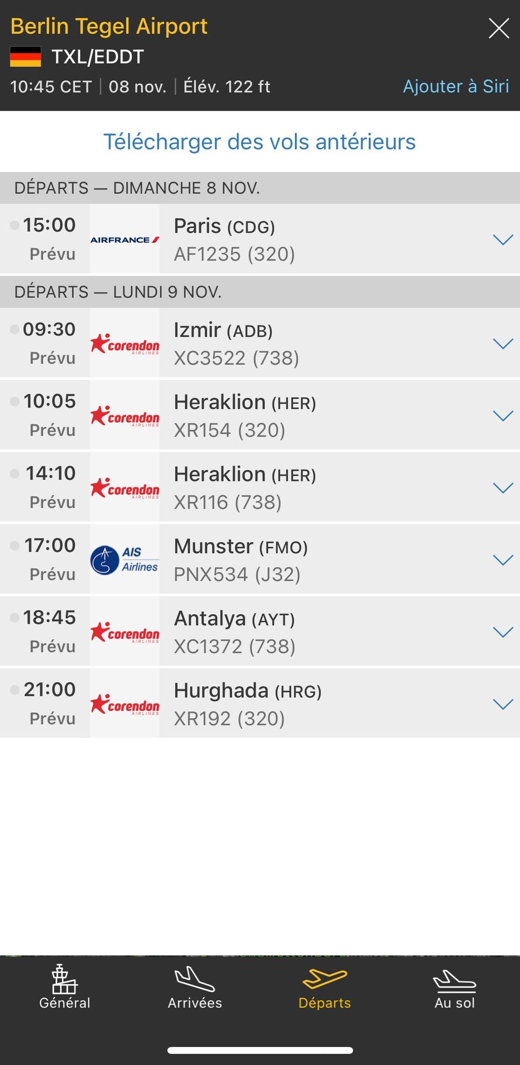Close the Berlin Tegel Airport panel
Viewport: 520px width, 1065px height.
pos(499,28)
